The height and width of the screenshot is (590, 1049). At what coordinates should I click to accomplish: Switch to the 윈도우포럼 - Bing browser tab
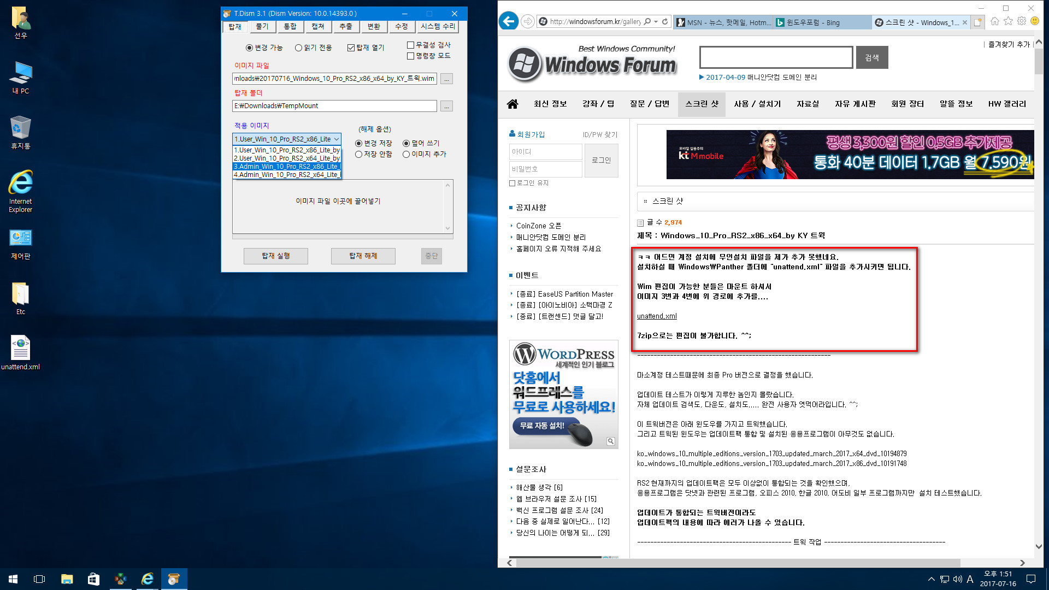822,22
